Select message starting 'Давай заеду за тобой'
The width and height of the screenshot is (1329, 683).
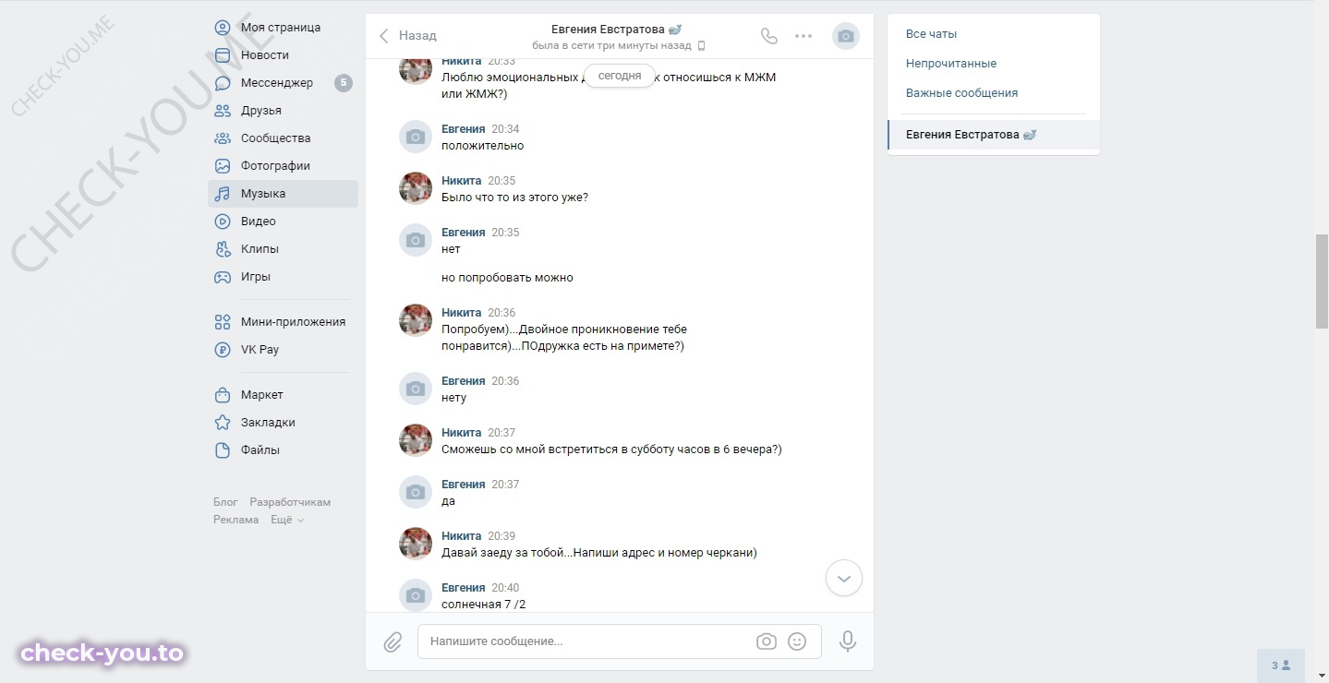point(599,553)
